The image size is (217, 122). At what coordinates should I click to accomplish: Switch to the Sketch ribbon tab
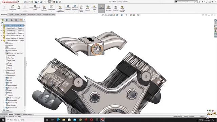17,15
